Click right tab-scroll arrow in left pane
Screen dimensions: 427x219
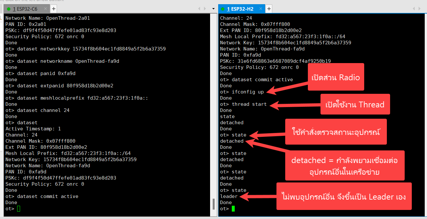(x=205, y=8)
